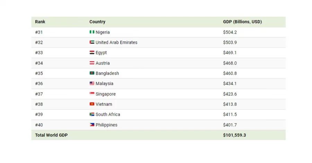Viewport: 312px width, 163px height.
Task: Select the Total World GDP label
Action: point(51,135)
